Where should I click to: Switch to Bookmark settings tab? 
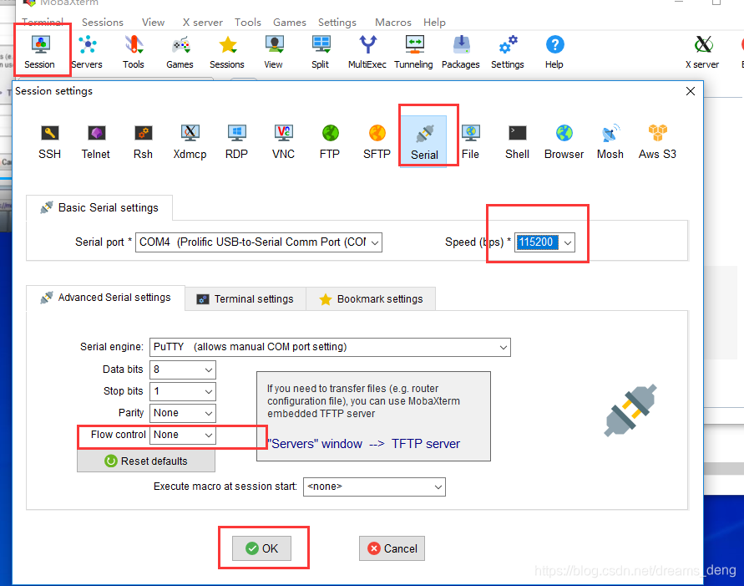click(x=371, y=299)
